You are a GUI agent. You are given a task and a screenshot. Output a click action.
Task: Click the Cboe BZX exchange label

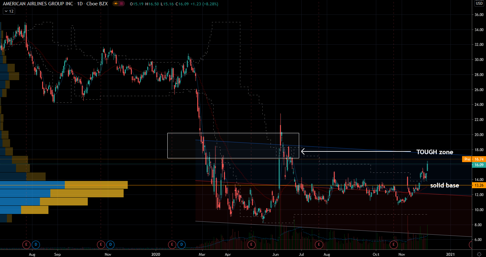point(97,4)
